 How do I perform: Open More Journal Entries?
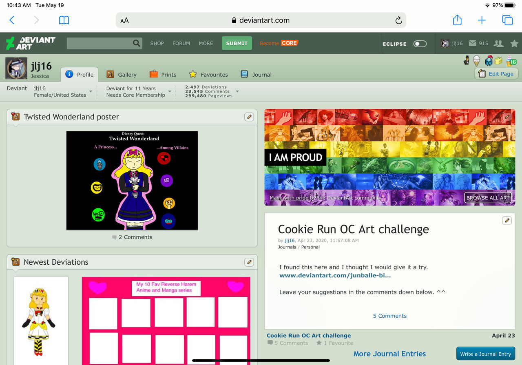coord(389,354)
